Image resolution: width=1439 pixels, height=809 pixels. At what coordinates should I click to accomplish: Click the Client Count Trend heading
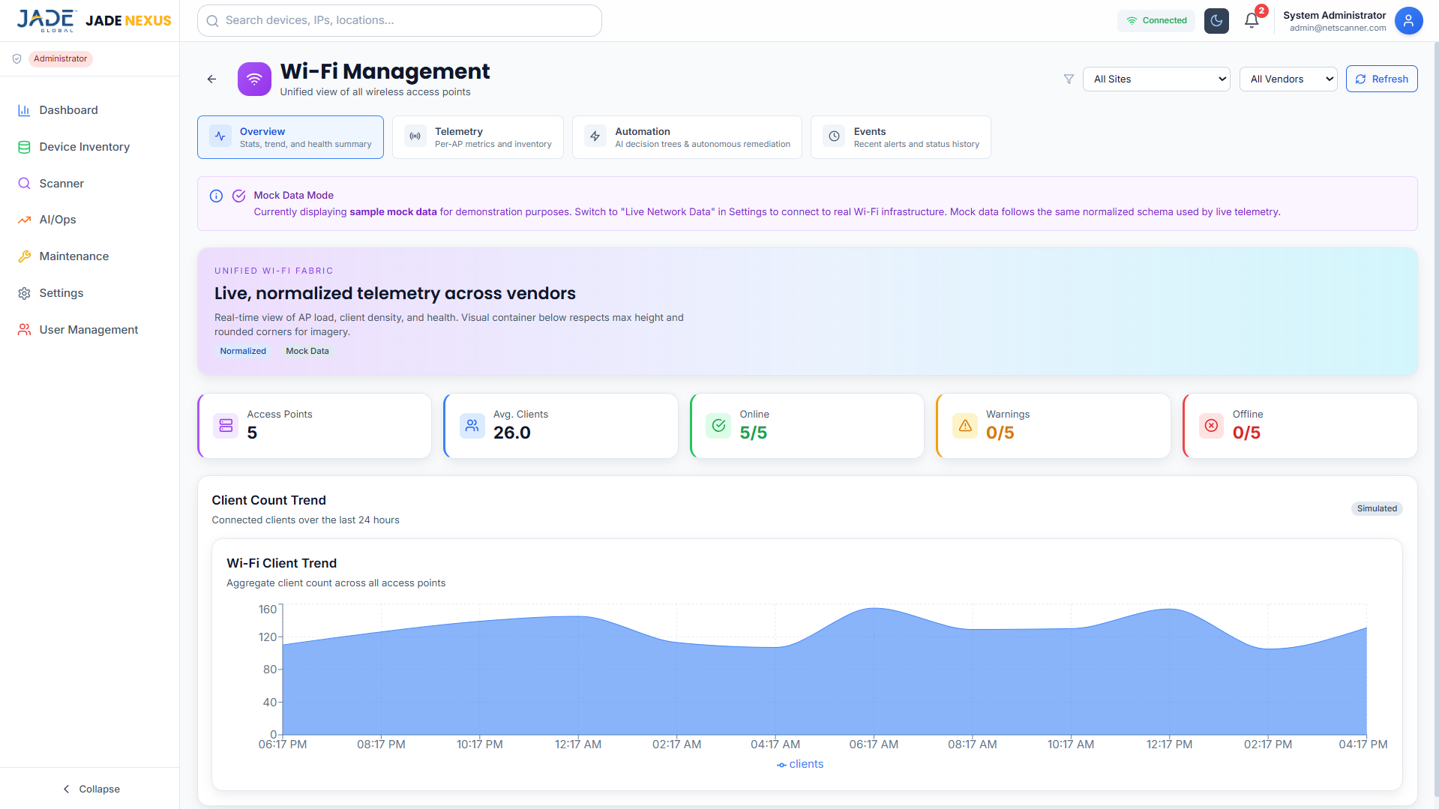point(268,500)
